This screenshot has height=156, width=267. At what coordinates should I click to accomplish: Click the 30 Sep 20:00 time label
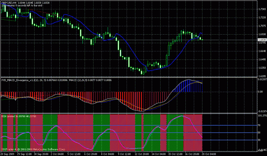(41, 154)
